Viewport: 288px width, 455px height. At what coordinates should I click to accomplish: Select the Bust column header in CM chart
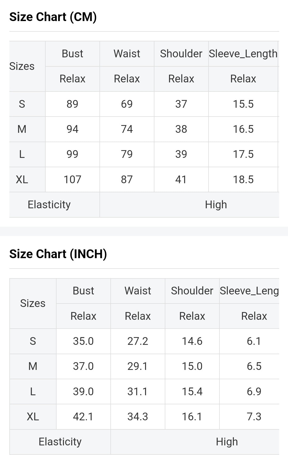coord(72,54)
